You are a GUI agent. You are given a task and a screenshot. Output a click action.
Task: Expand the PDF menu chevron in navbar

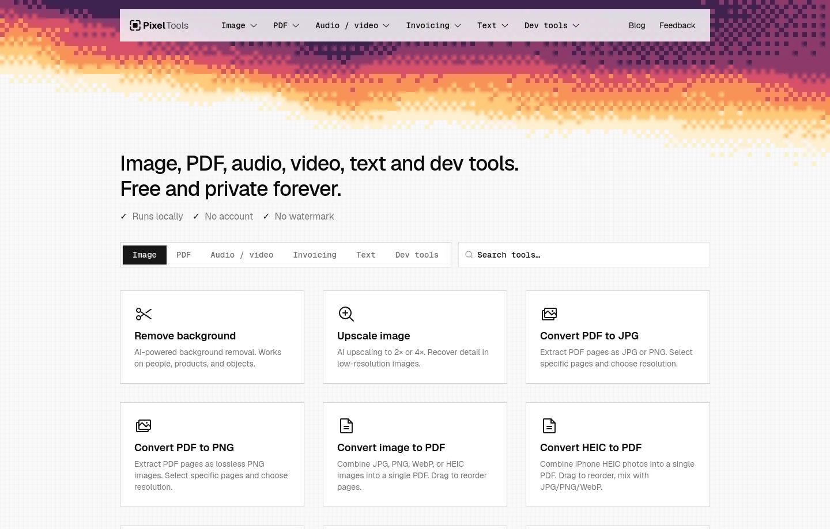pyautogui.click(x=296, y=25)
